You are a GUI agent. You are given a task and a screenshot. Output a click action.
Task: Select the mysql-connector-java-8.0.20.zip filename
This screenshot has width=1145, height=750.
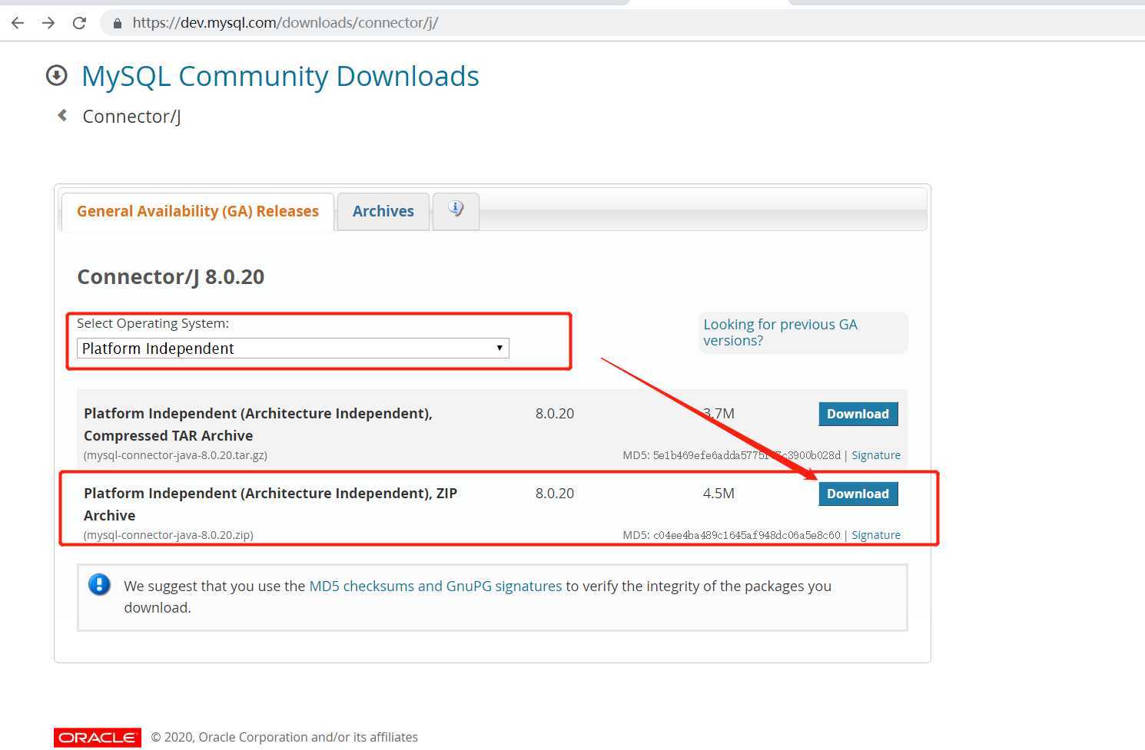[168, 535]
